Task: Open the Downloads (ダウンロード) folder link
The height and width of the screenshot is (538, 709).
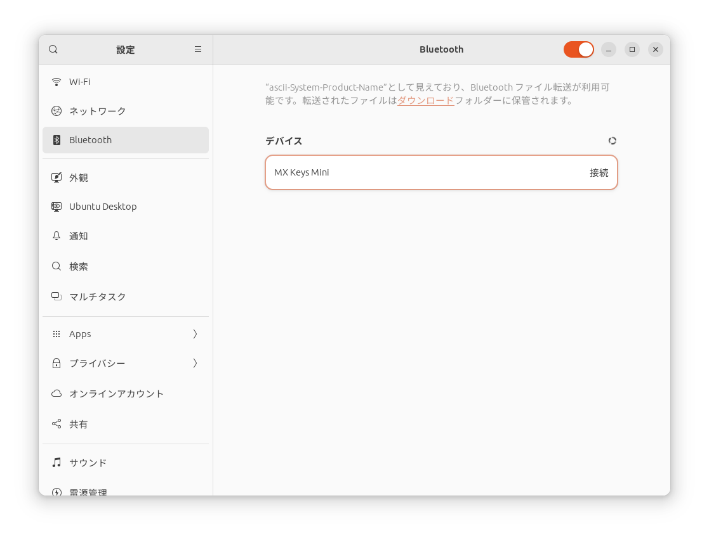Action: pos(425,101)
